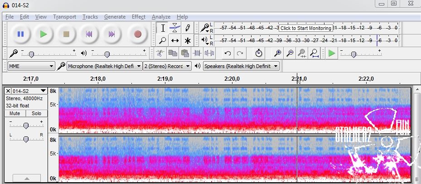Mute the 014-S2 track
The width and height of the screenshot is (421, 184).
tap(15, 113)
